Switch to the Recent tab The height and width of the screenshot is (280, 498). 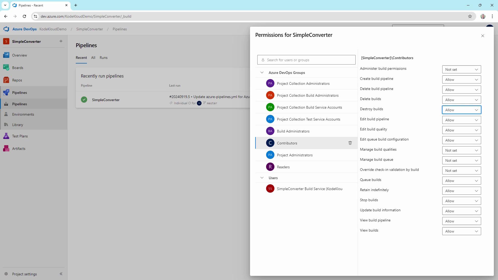(81, 58)
